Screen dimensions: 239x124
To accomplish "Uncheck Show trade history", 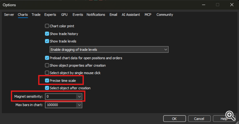I will click(x=47, y=34).
